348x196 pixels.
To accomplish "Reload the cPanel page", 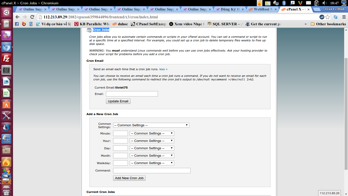I will pyautogui.click(x=32, y=17).
